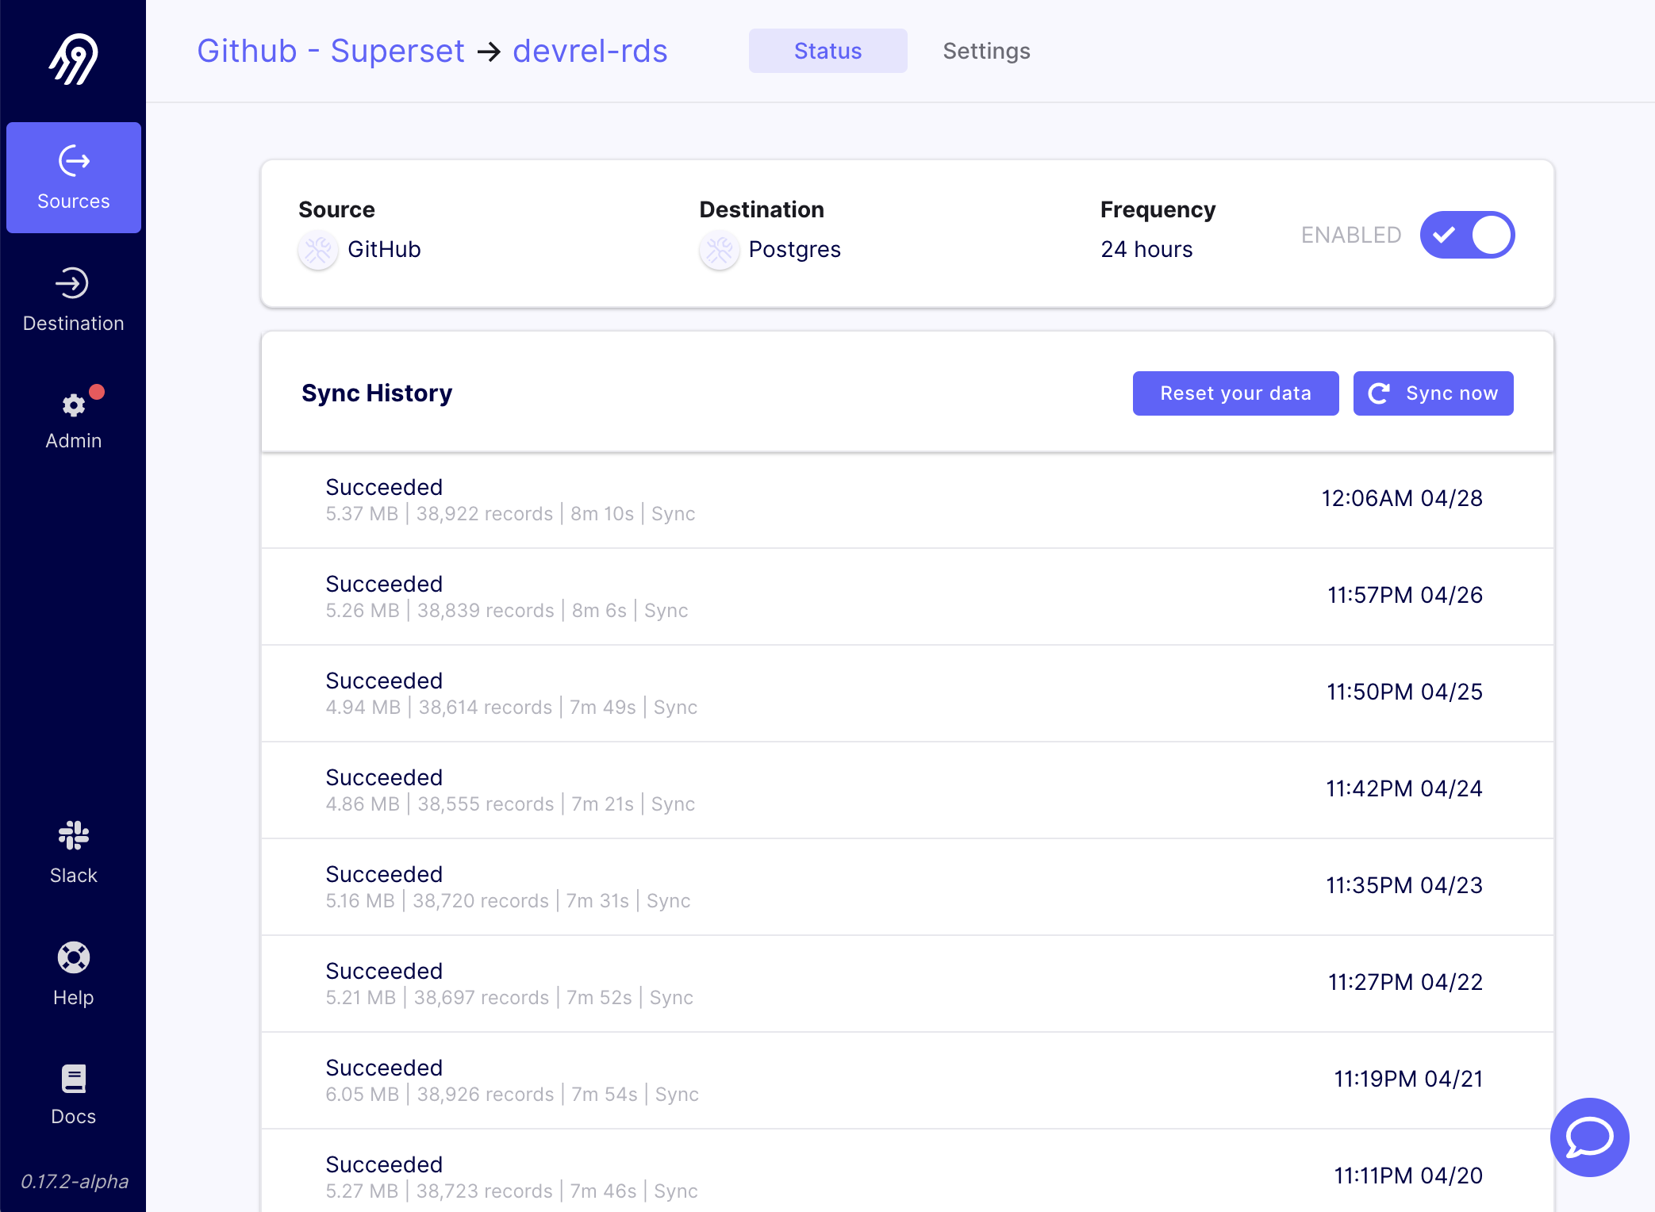
Task: Open the support chat bubble
Action: pyautogui.click(x=1588, y=1137)
